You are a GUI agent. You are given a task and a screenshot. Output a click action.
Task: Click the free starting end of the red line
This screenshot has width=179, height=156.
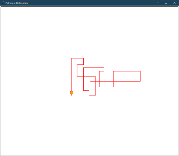[90, 81]
